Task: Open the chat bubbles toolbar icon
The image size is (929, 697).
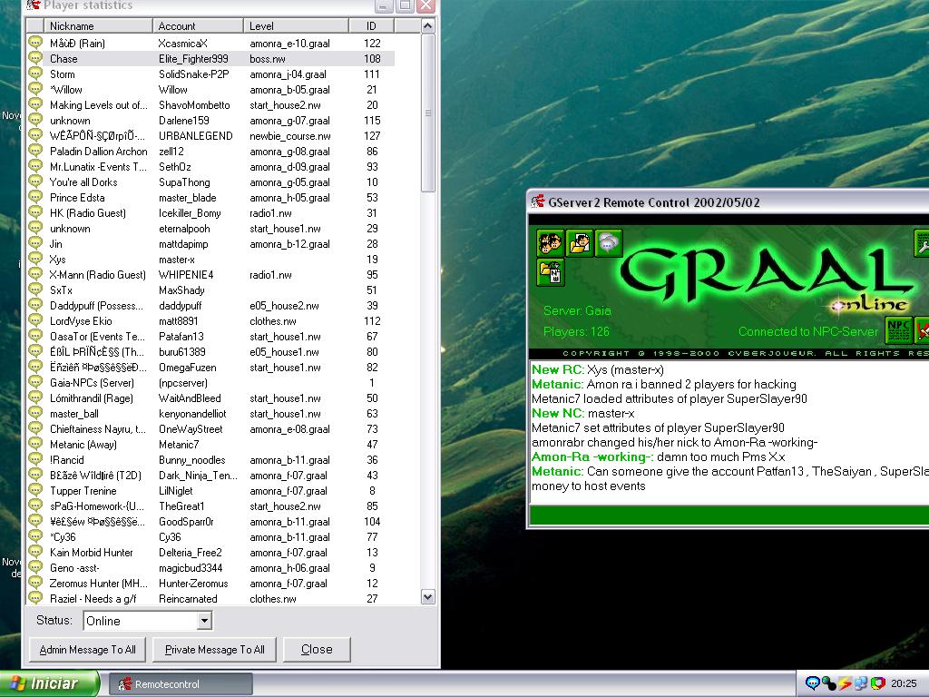Action: pyautogui.click(x=609, y=243)
